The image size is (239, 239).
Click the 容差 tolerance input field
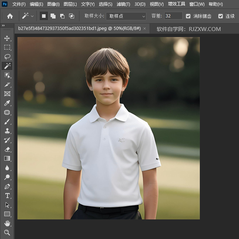(x=173, y=16)
